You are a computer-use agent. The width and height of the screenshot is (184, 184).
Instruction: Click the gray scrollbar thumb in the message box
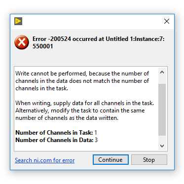pos(162,110)
